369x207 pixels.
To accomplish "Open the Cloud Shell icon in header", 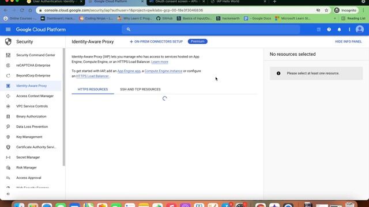I will (x=319, y=29).
